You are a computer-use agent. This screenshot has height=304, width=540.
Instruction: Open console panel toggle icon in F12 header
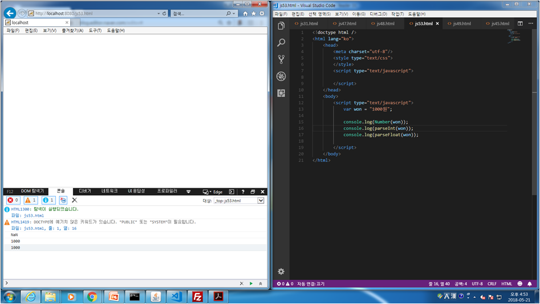pos(232,192)
